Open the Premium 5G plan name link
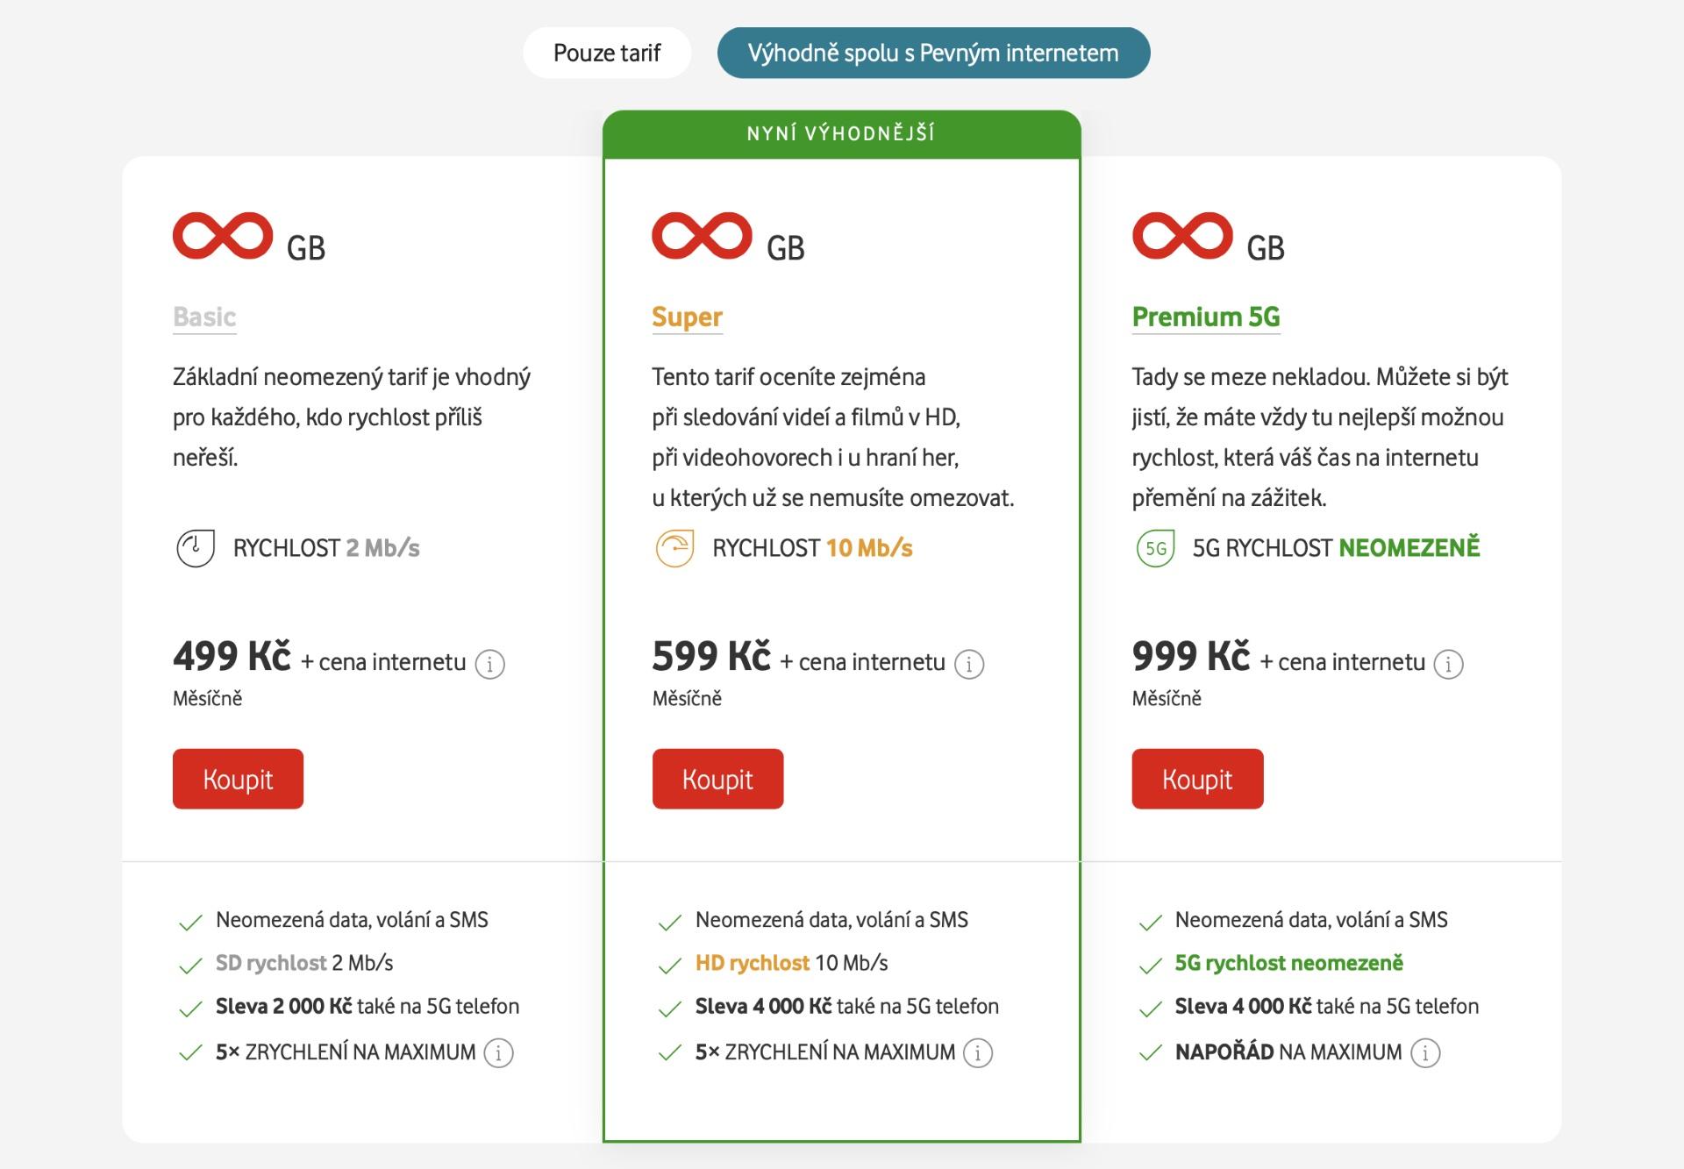This screenshot has width=1684, height=1169. pos(1206,317)
